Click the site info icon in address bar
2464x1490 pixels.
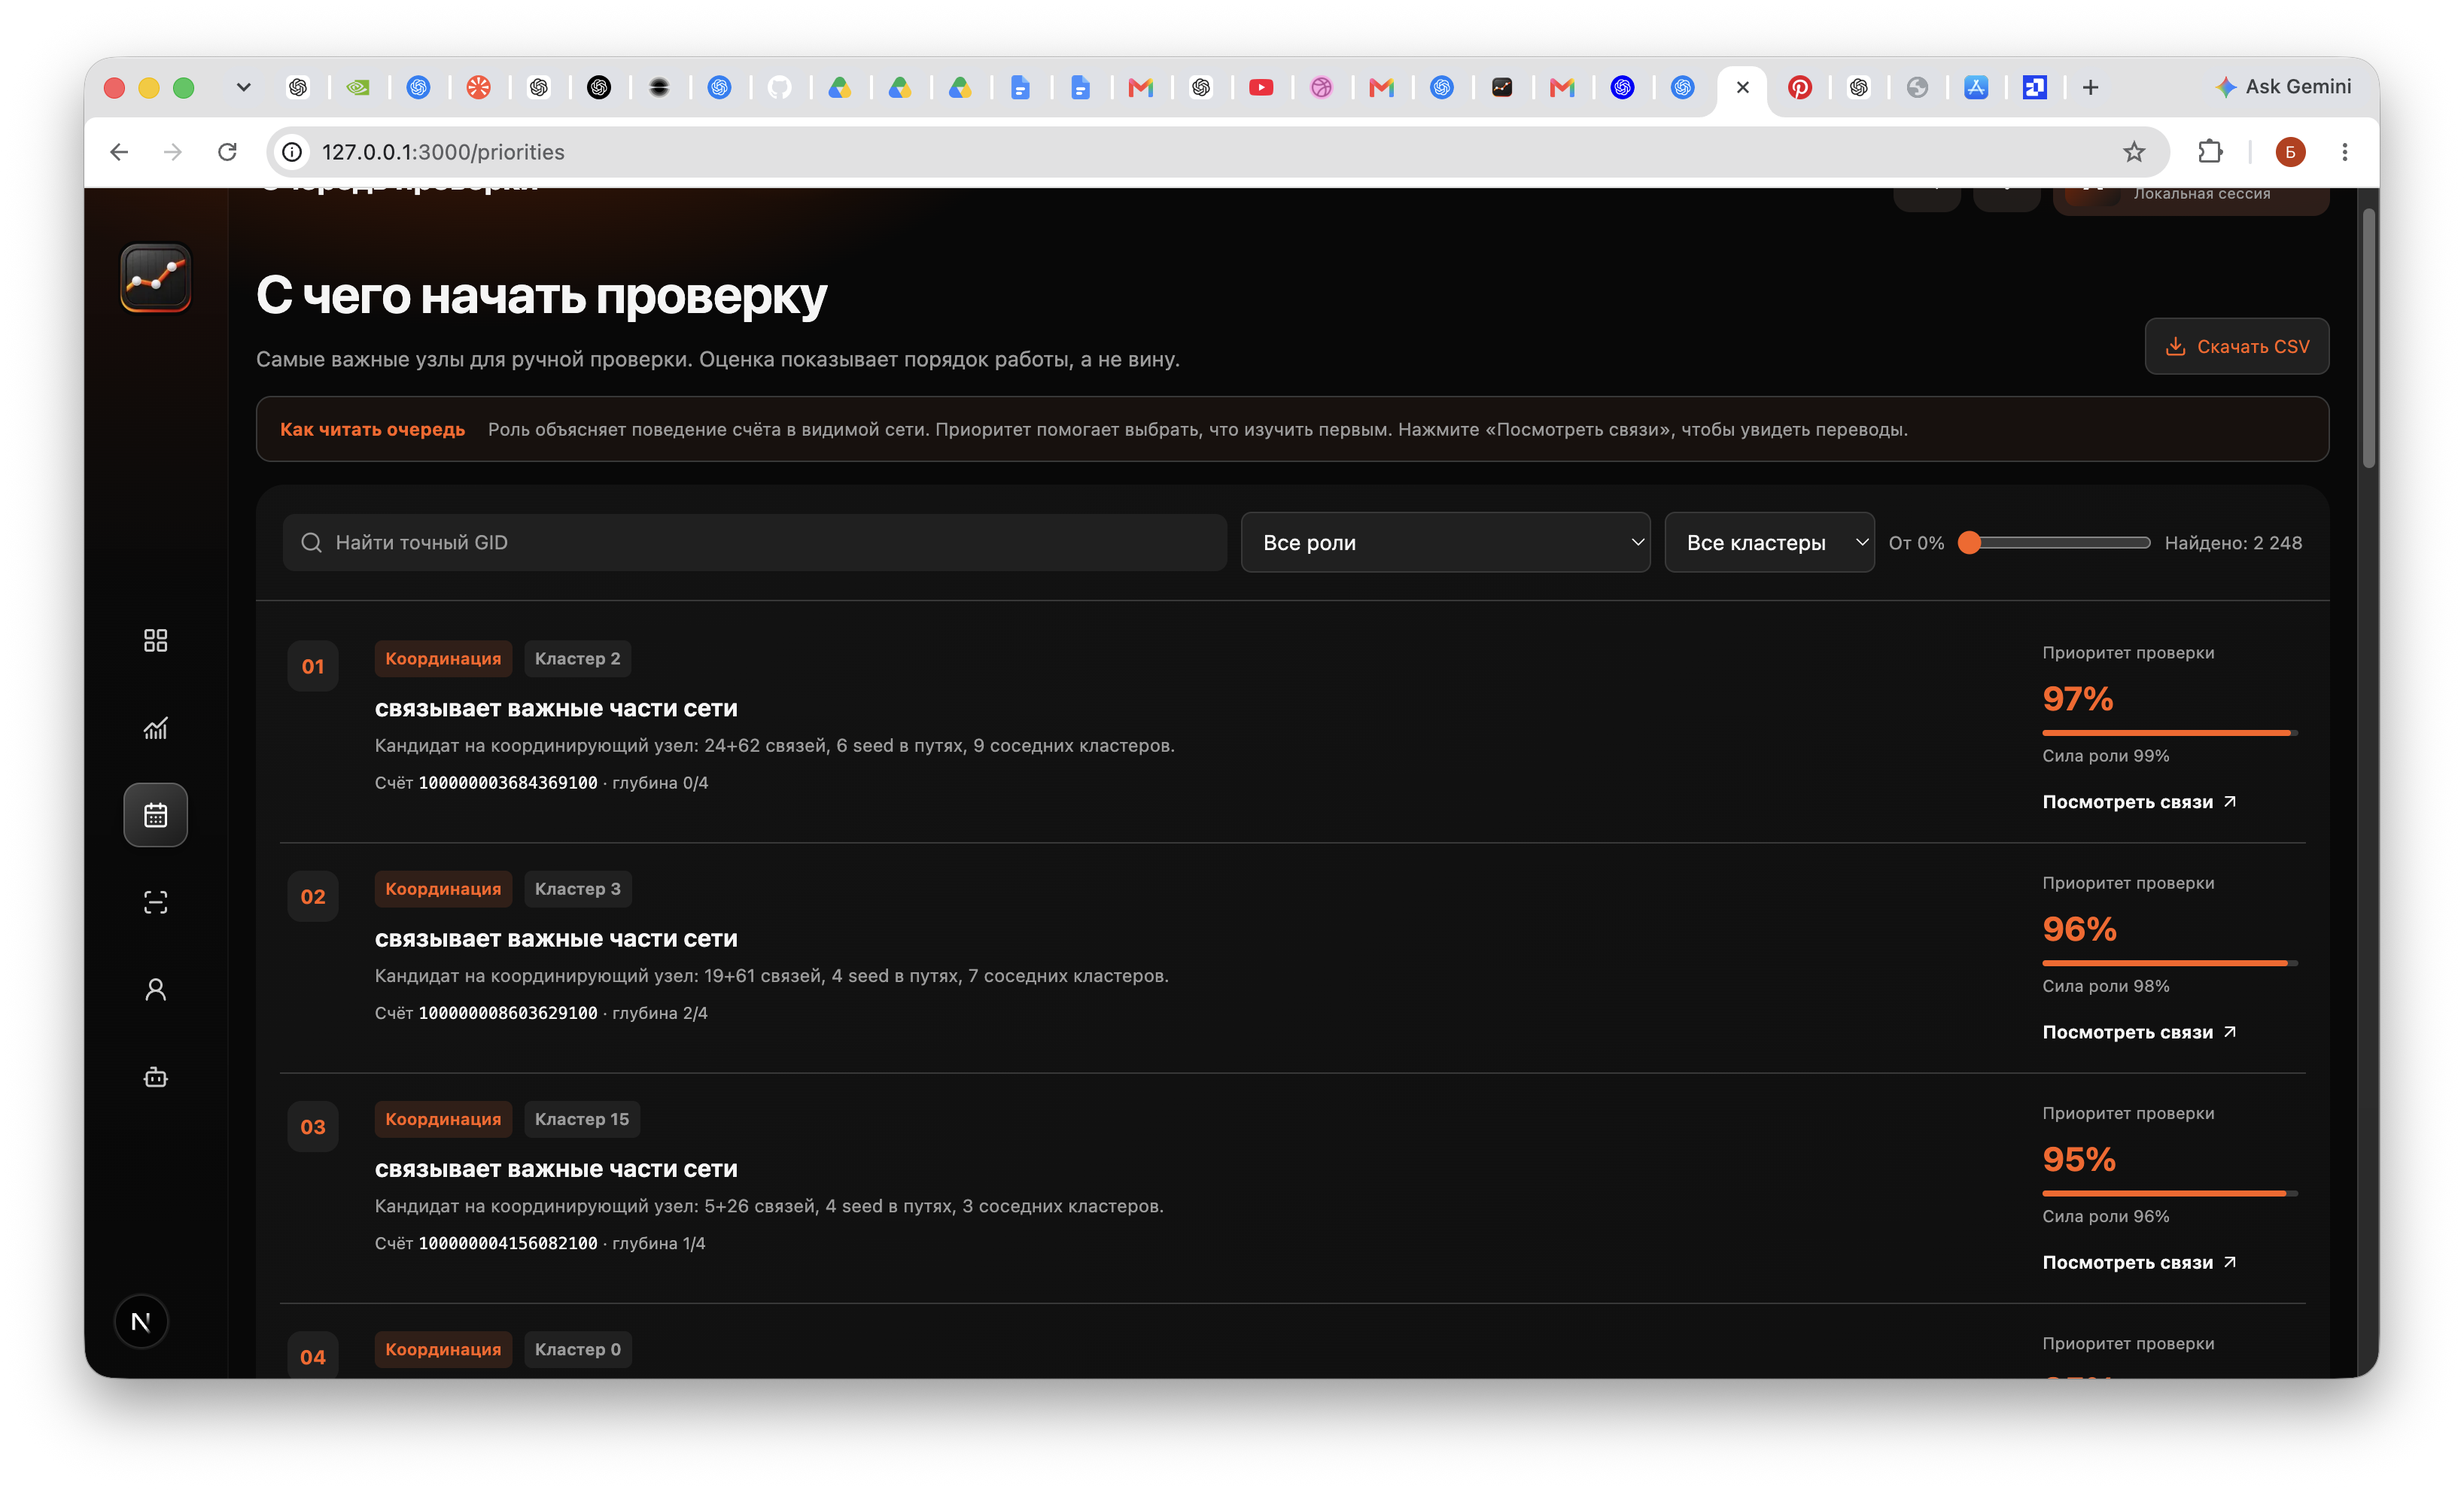click(x=291, y=151)
